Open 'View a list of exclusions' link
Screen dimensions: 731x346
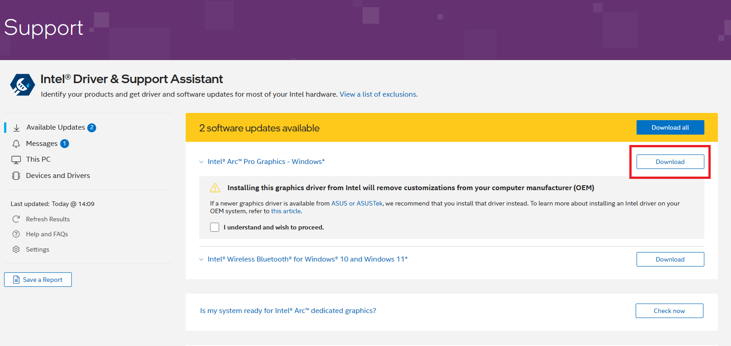click(379, 94)
